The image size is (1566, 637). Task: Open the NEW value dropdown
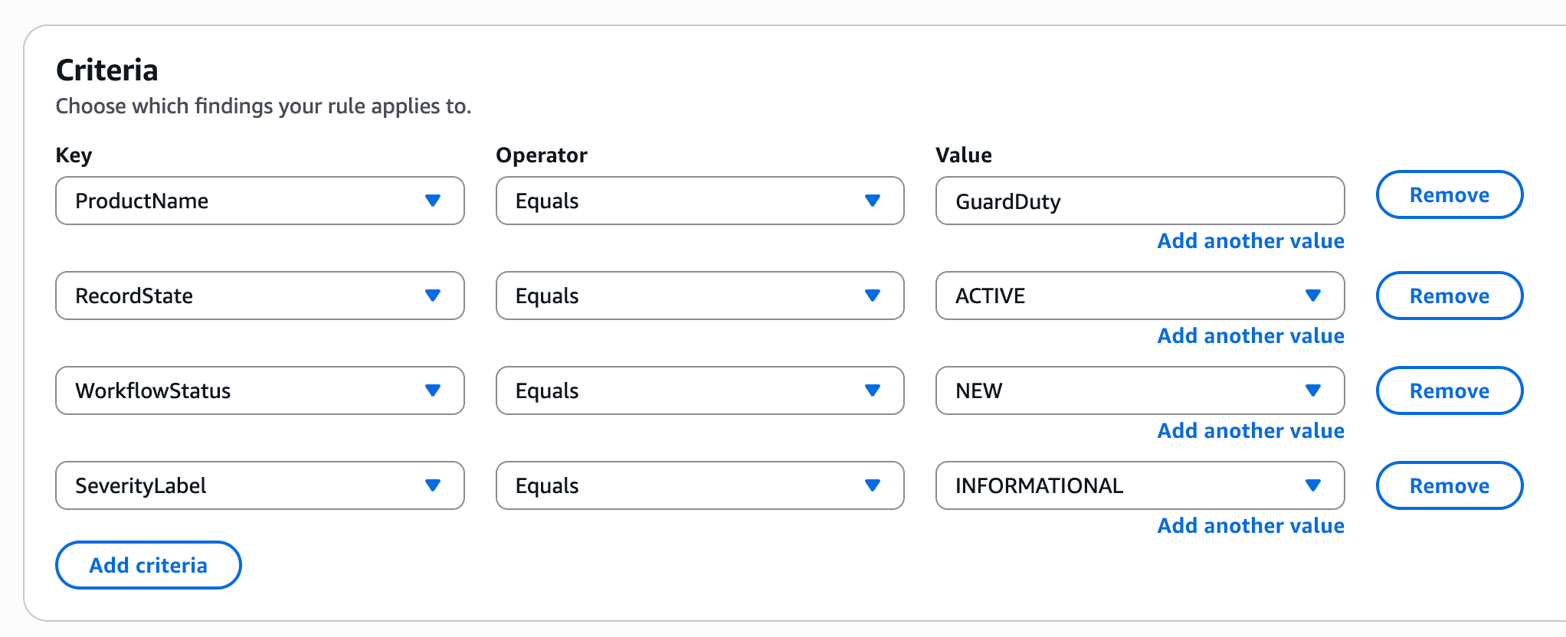(x=1139, y=390)
